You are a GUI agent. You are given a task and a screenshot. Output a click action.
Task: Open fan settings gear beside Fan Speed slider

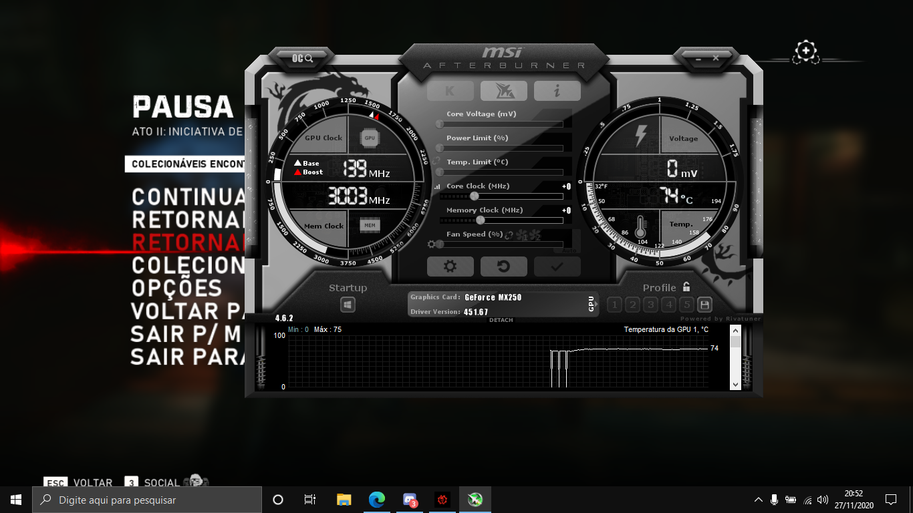tap(431, 244)
